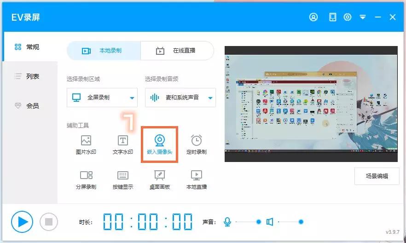406x243 pixels.
Task: Enable the 按键显示 tool
Action: tap(123, 180)
